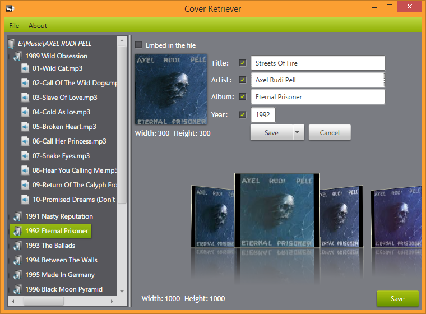This screenshot has width=426, height=314.
Task: Select the 04-Cold As Ice.mp3 file
Action: 62,112
